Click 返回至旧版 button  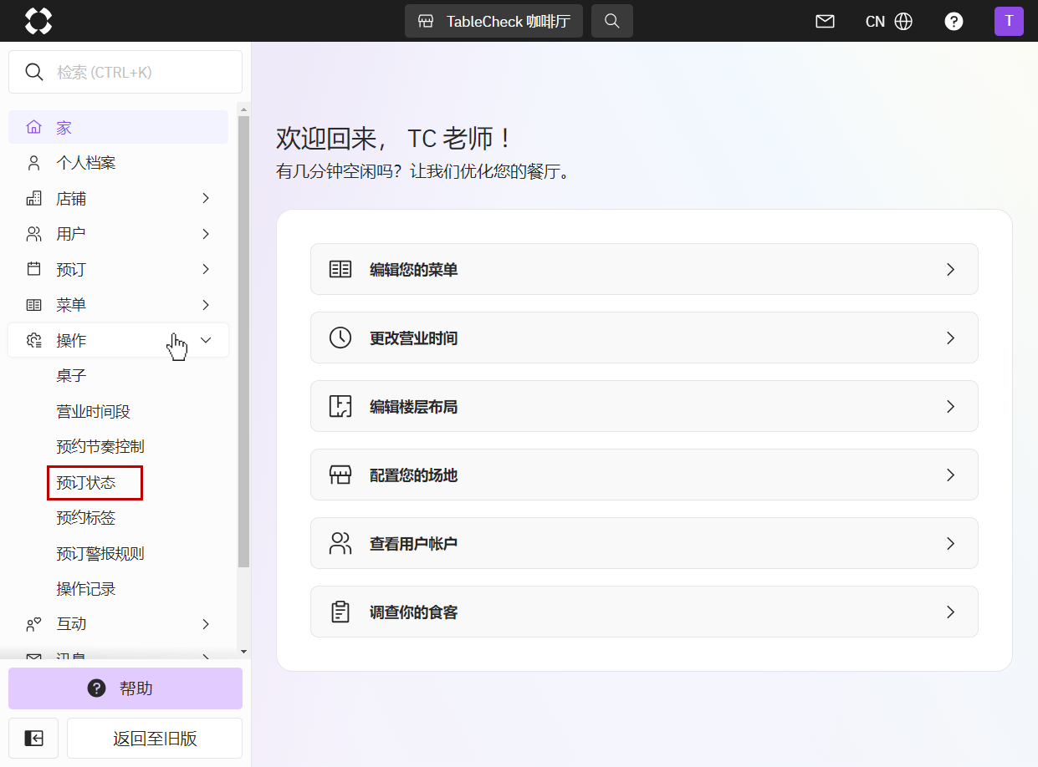155,738
